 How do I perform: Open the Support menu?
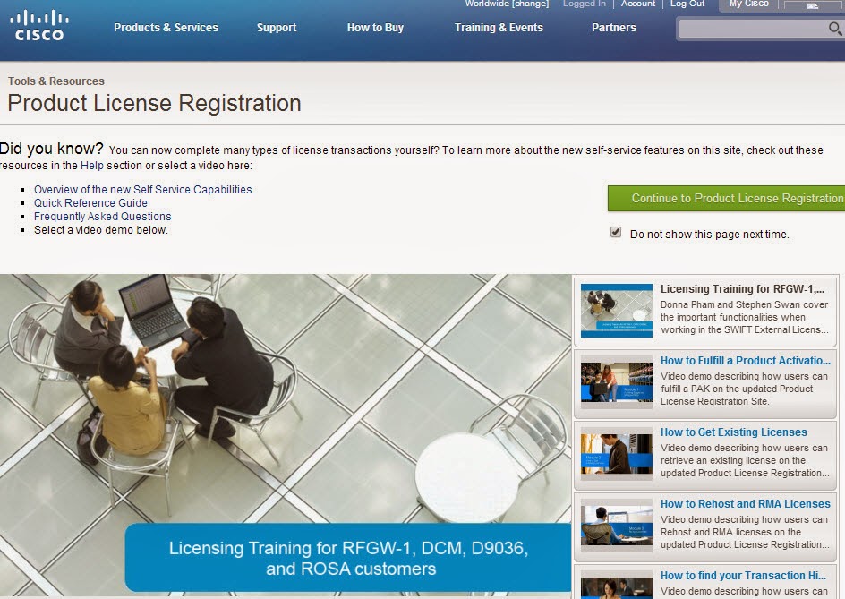[277, 28]
